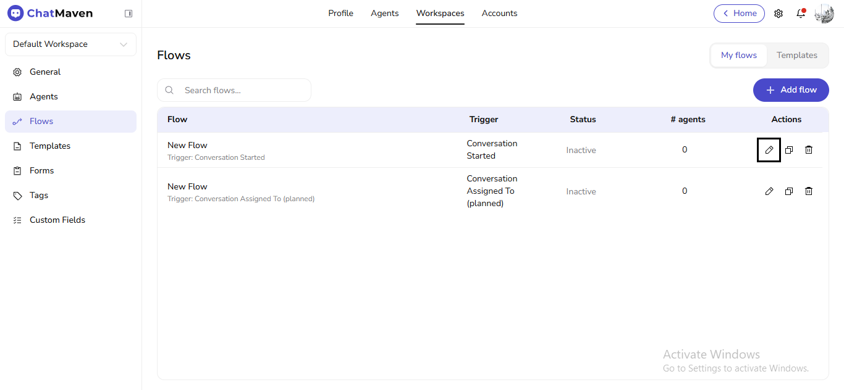Open the Default Workspace dropdown
The width and height of the screenshot is (844, 390).
(70, 44)
